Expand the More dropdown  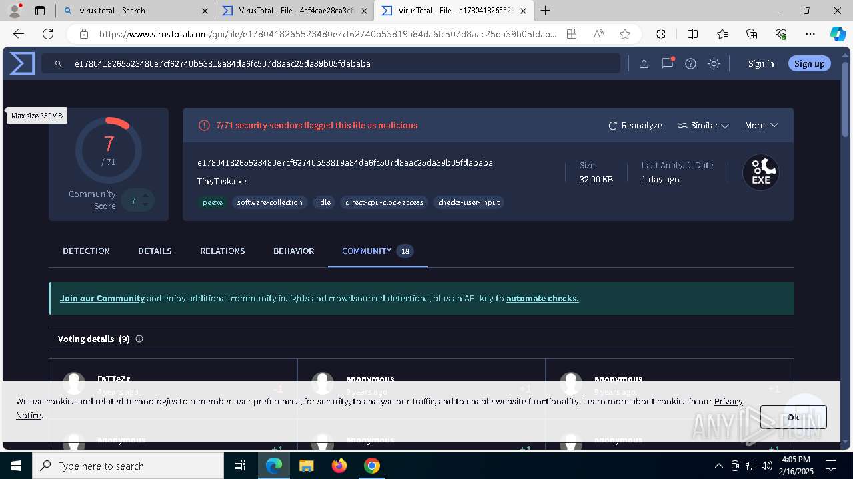762,125
